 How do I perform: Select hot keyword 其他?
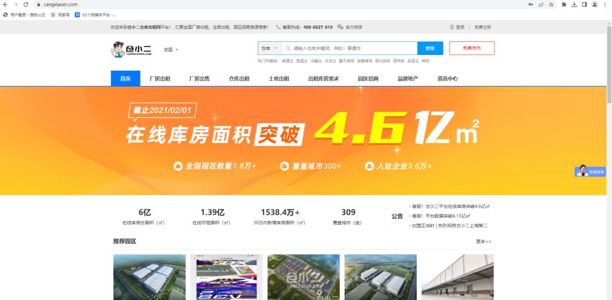tap(426, 61)
